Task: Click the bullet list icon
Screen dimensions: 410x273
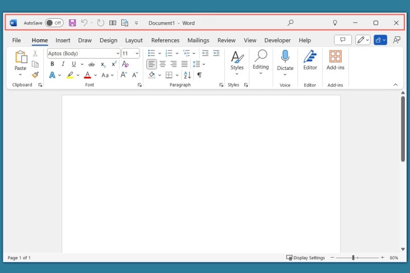Action: tap(151, 53)
